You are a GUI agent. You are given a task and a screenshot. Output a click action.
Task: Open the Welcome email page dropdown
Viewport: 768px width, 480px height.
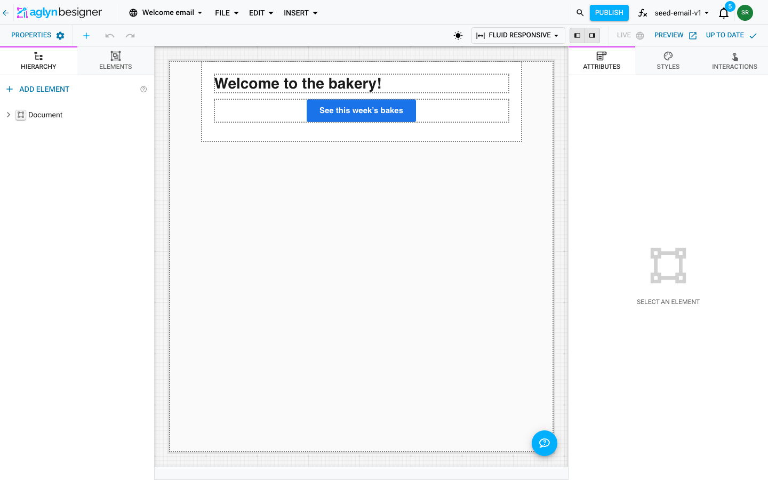click(x=166, y=13)
